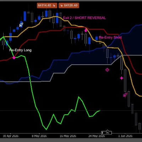
Task: Click the sell price button 64114.40
Action: point(47,6)
